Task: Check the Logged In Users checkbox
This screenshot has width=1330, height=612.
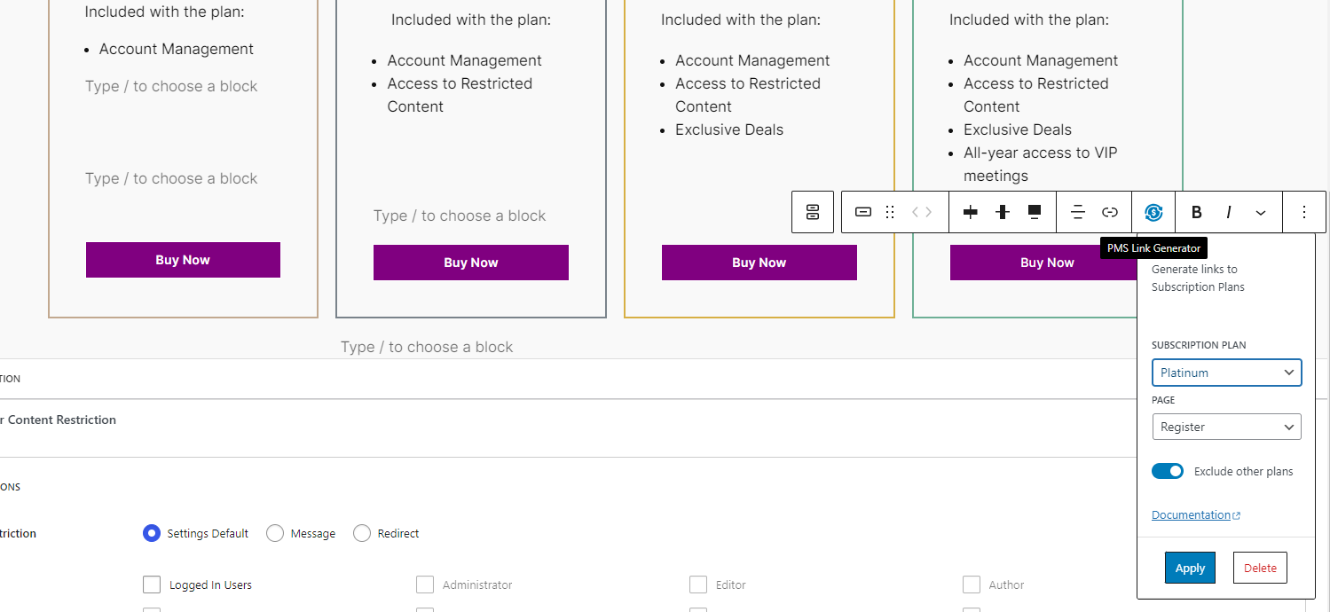Action: coord(152,585)
